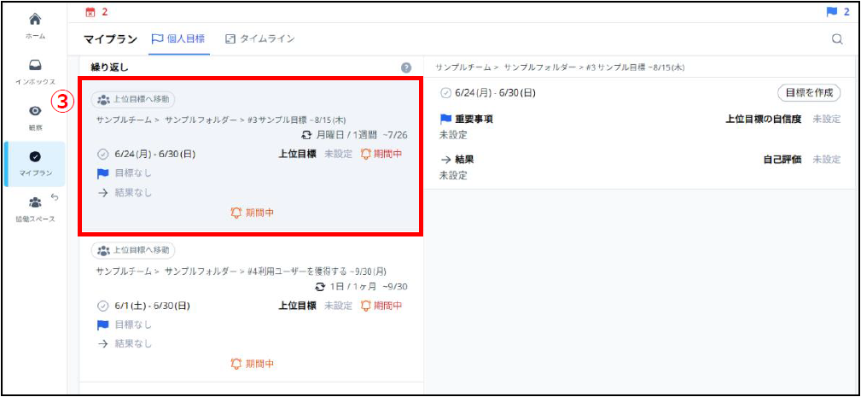Click 未設定 under 重要事項
The width and height of the screenshot is (861, 397).
tap(453, 135)
